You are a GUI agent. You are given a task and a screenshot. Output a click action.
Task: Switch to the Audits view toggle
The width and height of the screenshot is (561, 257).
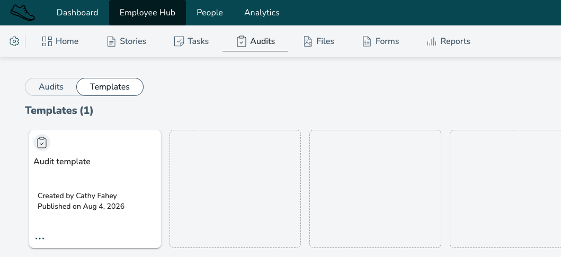pos(51,87)
